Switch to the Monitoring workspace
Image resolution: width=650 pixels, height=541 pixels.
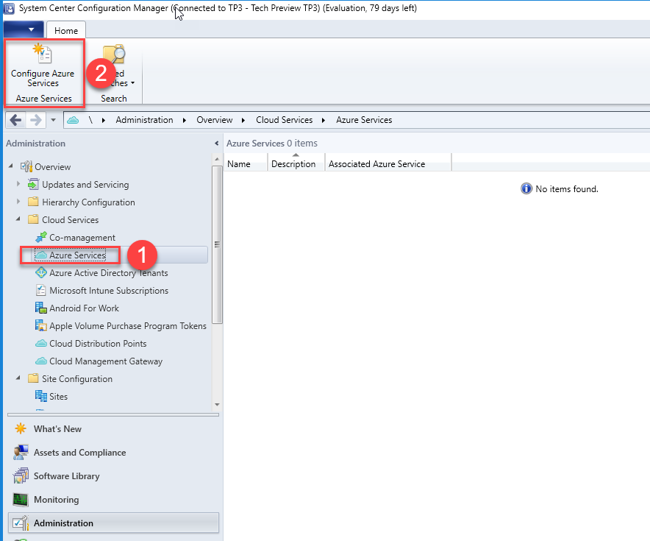(56, 500)
